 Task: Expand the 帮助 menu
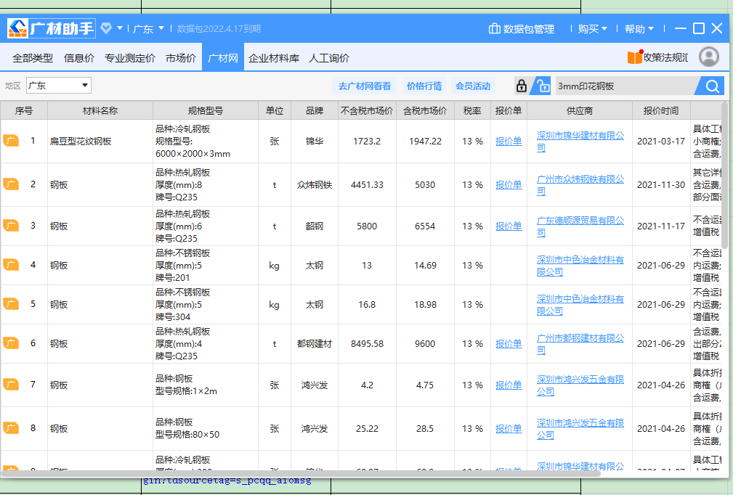point(639,29)
